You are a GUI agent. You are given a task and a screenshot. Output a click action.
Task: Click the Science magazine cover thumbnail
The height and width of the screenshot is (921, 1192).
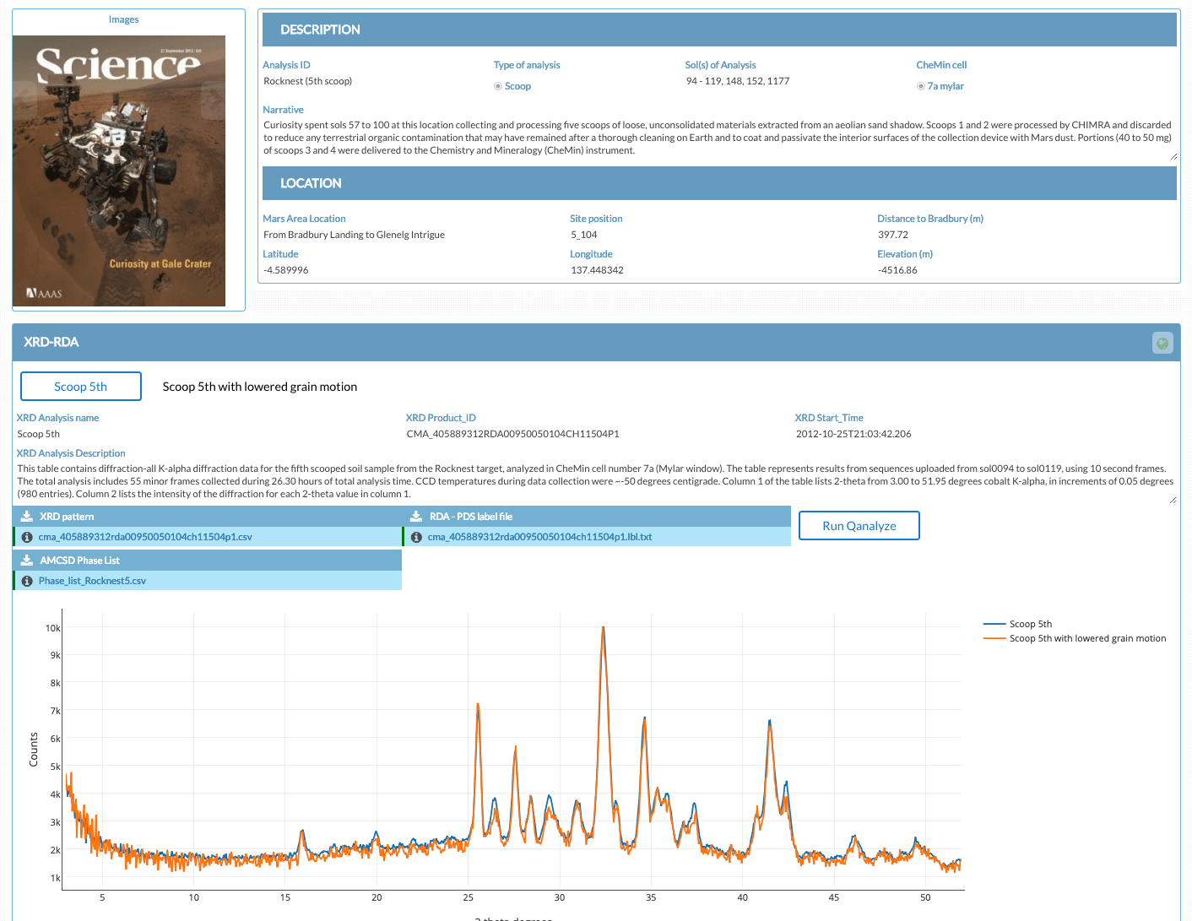coord(119,171)
